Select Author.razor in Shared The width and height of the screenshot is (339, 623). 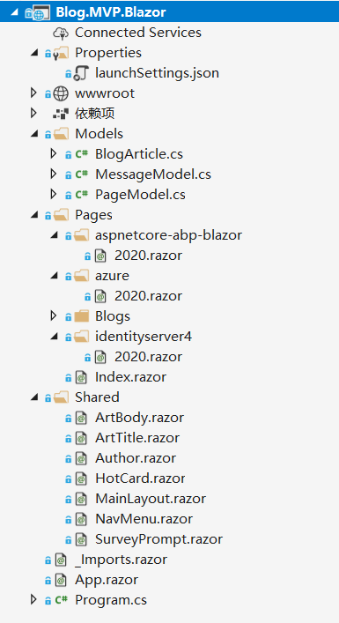coord(136,458)
